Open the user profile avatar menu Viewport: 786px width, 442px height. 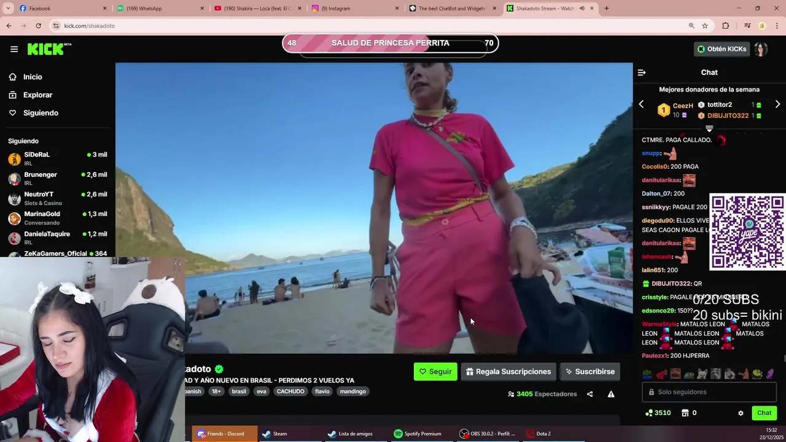[761, 49]
